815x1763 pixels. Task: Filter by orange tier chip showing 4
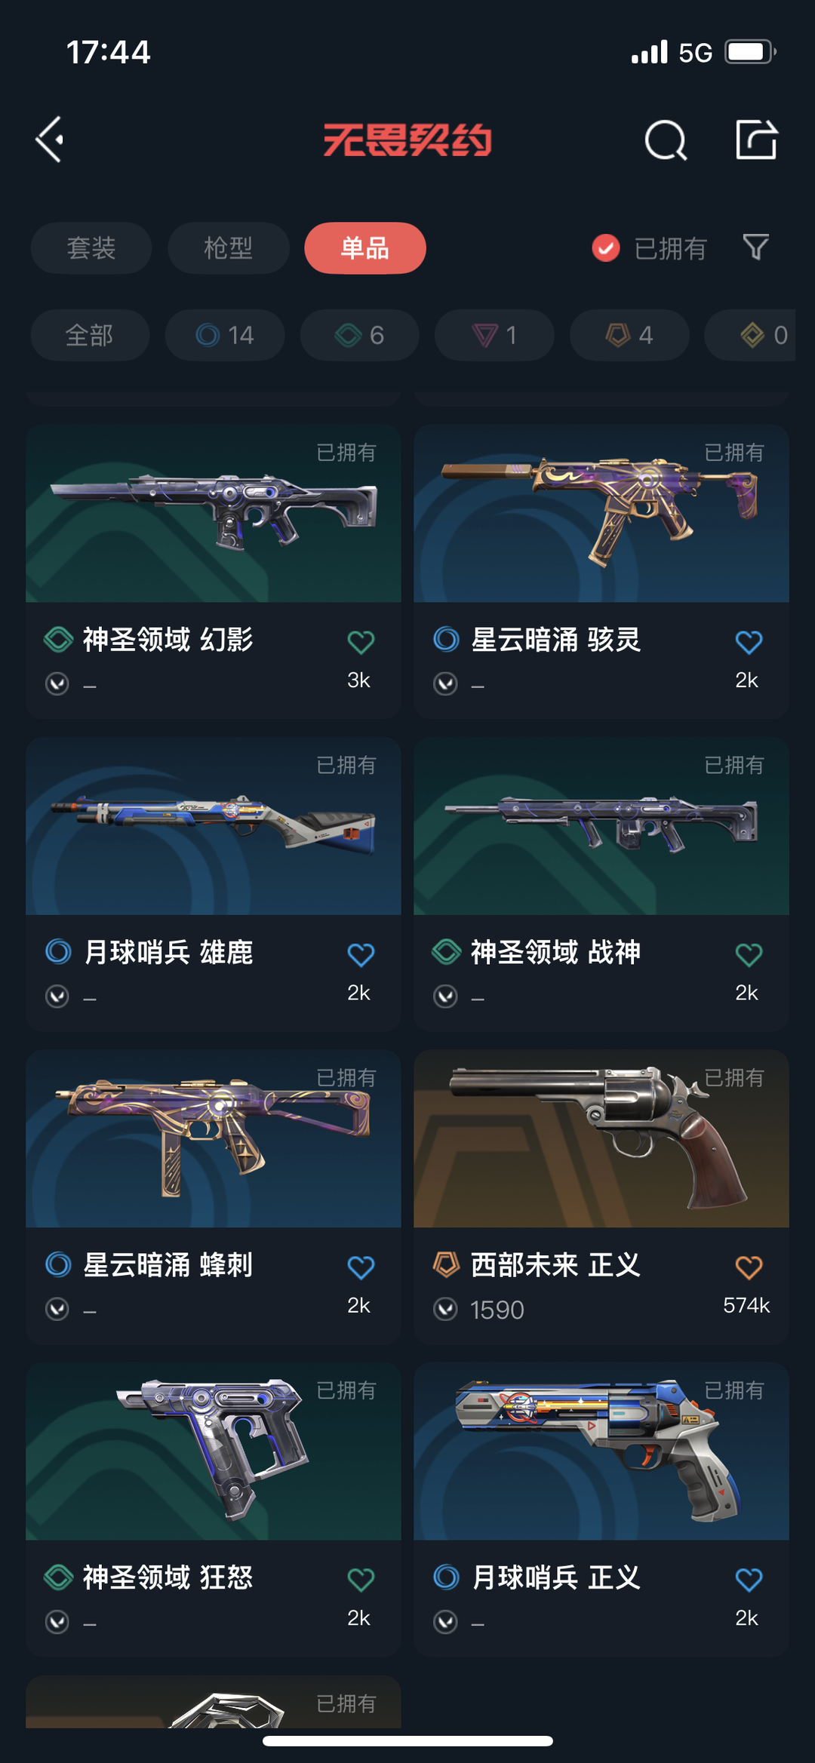(629, 335)
